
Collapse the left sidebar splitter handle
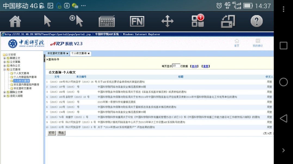tap(44, 58)
